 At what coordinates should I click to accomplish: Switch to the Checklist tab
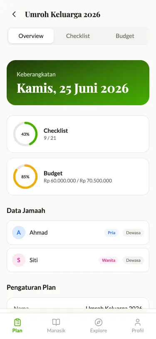pyautogui.click(x=78, y=36)
